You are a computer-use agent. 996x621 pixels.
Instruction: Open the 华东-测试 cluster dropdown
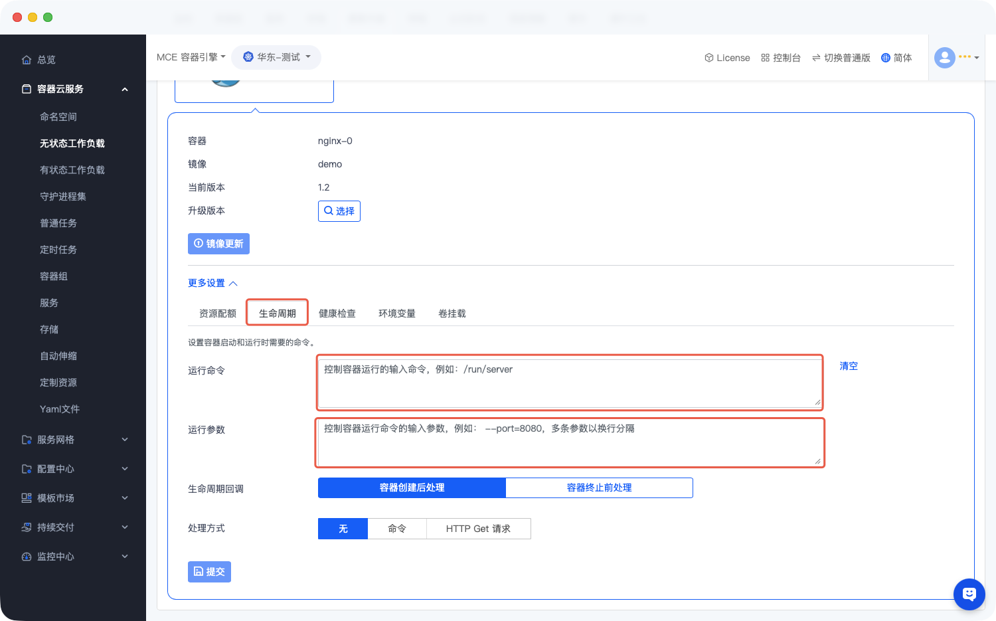coord(276,57)
